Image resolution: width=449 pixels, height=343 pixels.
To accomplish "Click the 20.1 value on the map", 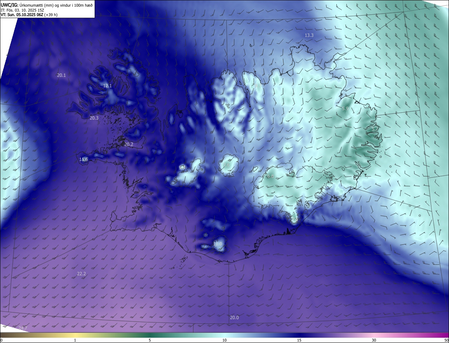I will [x=61, y=75].
